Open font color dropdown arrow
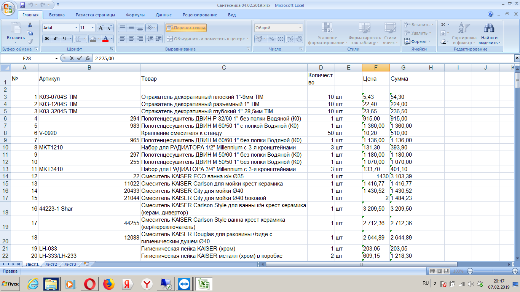This screenshot has width=520, height=292. (111, 38)
